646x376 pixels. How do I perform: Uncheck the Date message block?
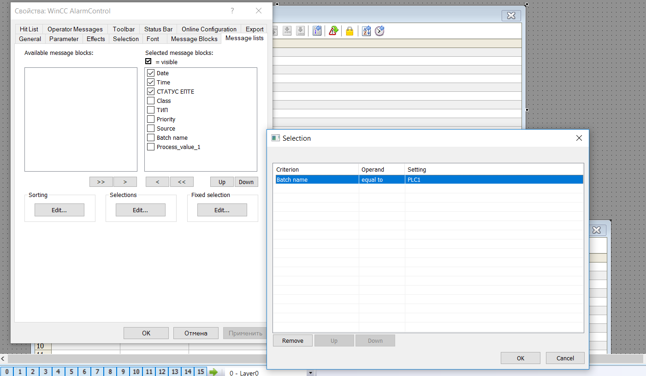coord(151,73)
